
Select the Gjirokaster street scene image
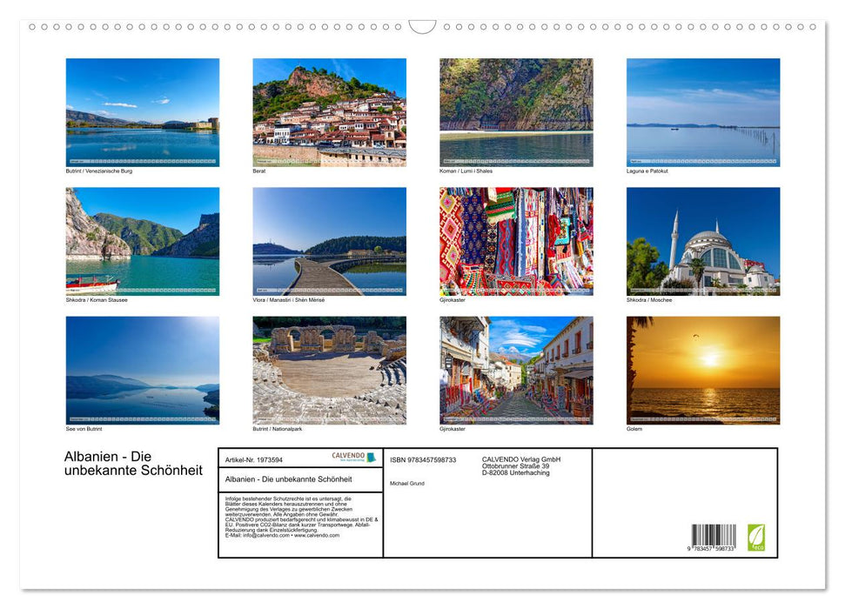tap(516, 370)
